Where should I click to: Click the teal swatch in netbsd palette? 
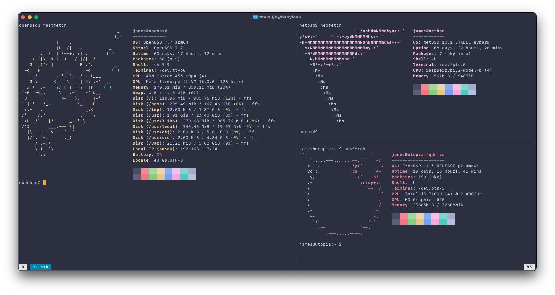pyautogui.click(x=464, y=90)
